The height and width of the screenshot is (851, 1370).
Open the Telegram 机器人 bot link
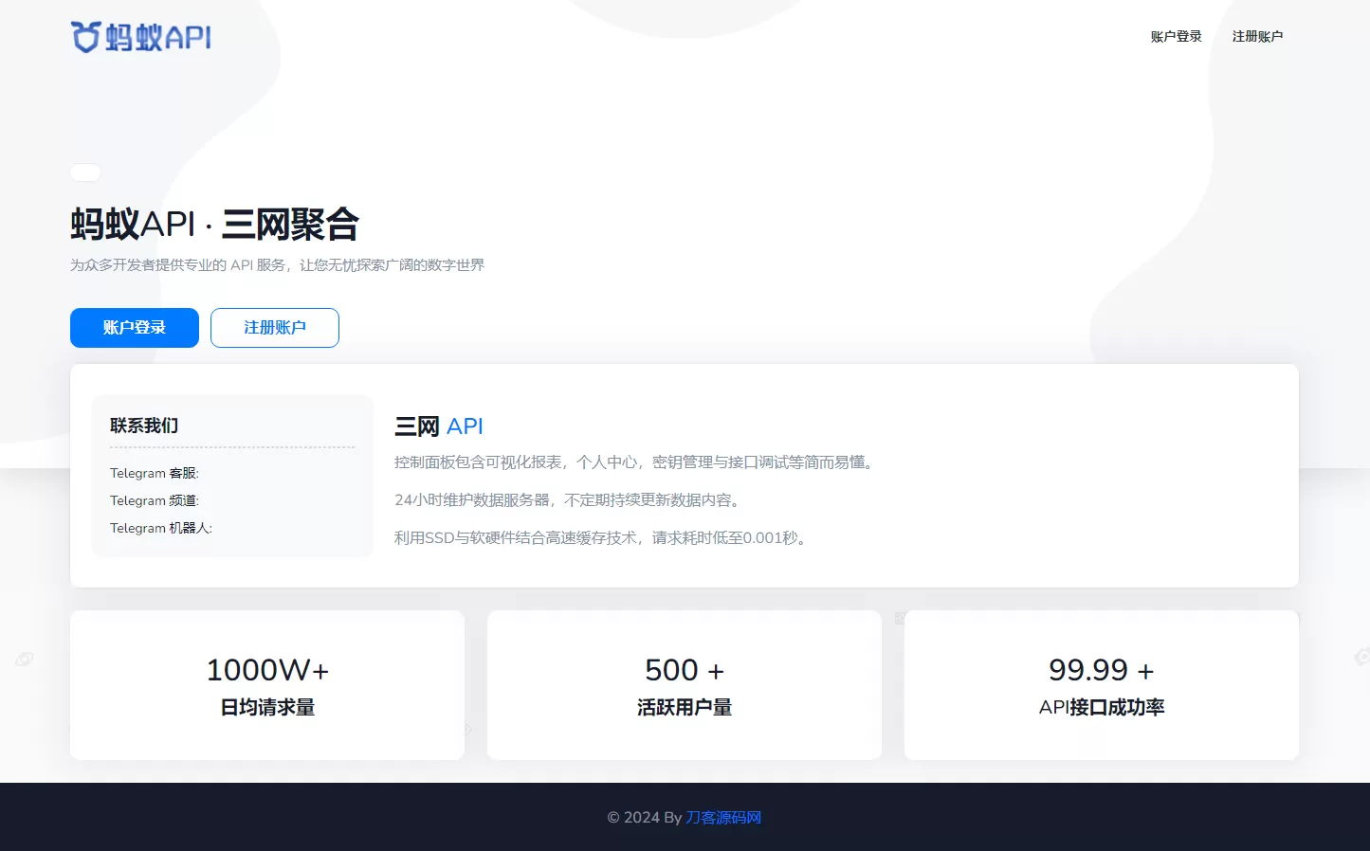tap(161, 528)
